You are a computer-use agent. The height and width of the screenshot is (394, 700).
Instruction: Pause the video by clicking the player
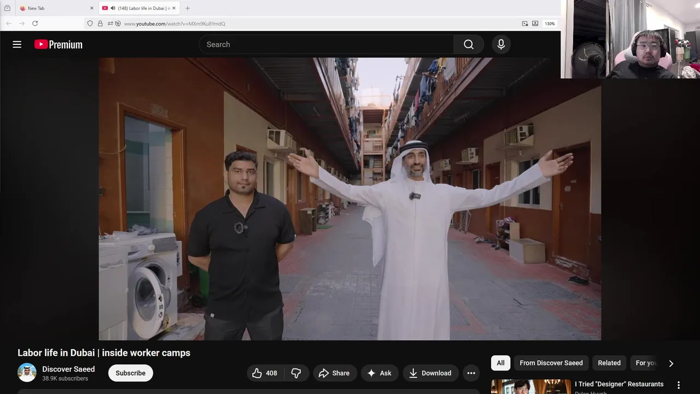(x=350, y=199)
